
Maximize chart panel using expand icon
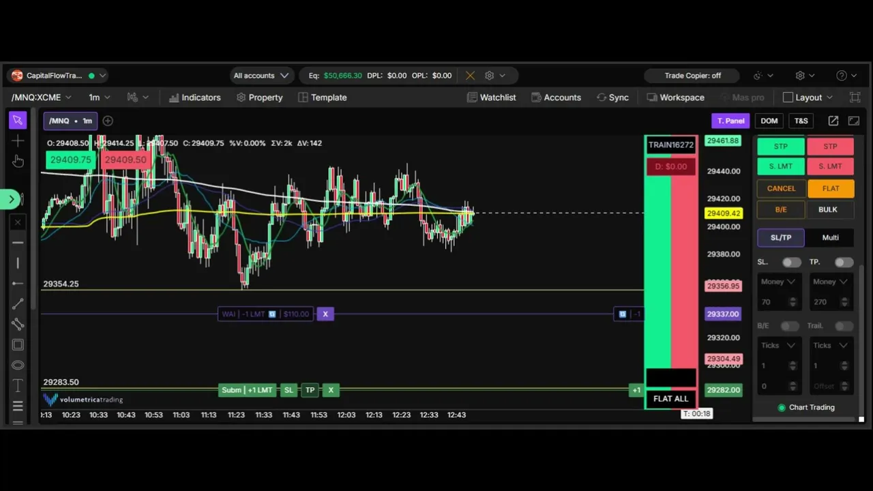(x=854, y=121)
